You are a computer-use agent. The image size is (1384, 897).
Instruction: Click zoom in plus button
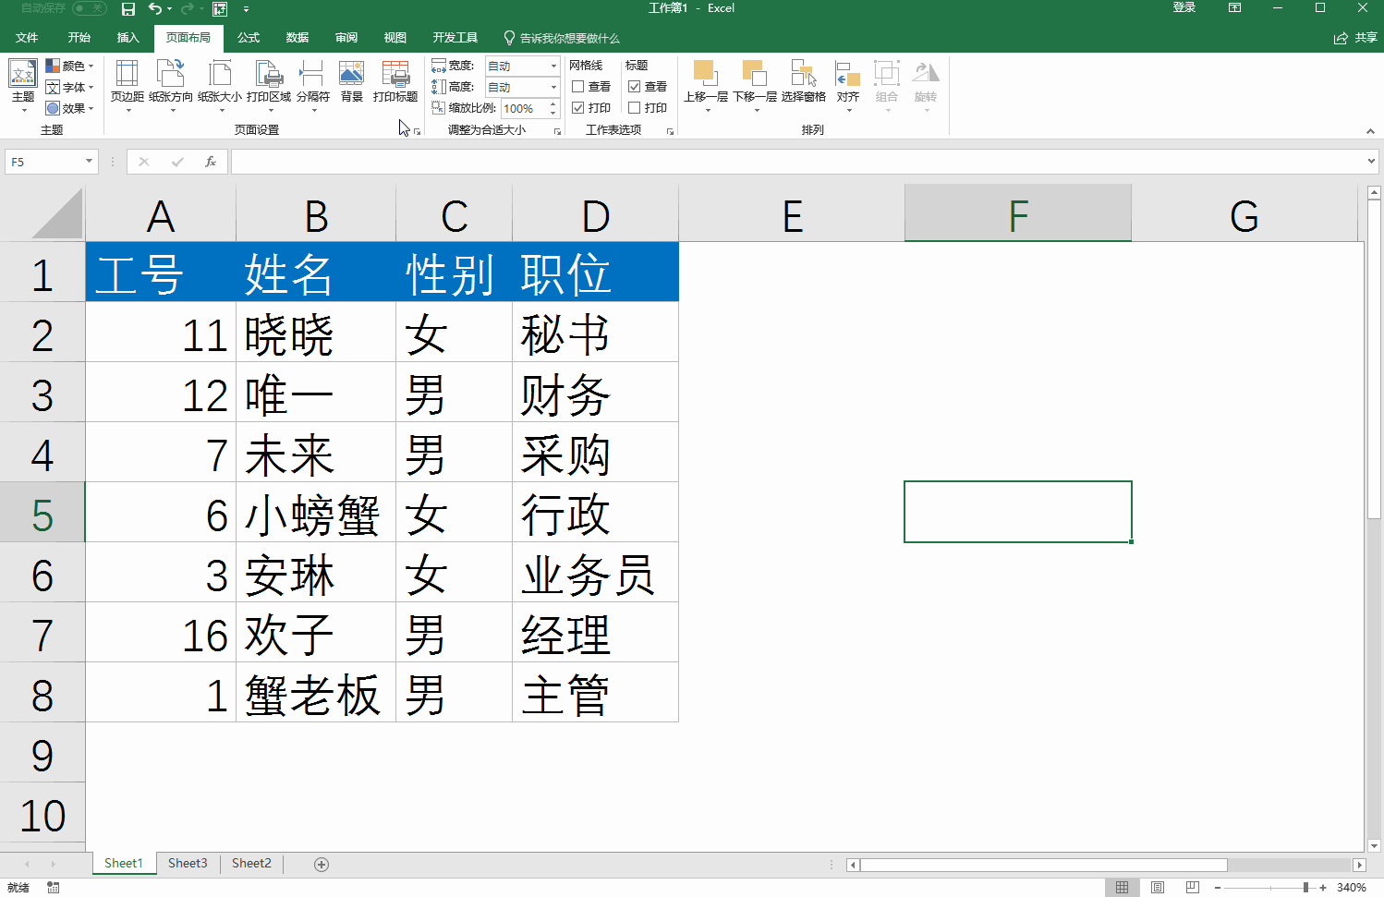(x=1323, y=888)
